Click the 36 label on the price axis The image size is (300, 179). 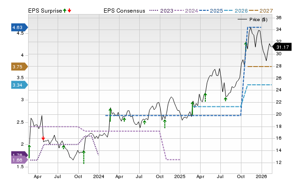click(278, 18)
